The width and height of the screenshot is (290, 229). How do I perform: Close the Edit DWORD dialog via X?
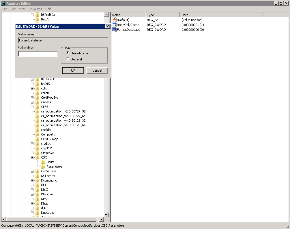(107, 26)
